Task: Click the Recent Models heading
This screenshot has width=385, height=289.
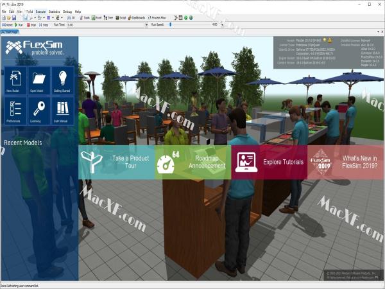Action: pos(23,143)
